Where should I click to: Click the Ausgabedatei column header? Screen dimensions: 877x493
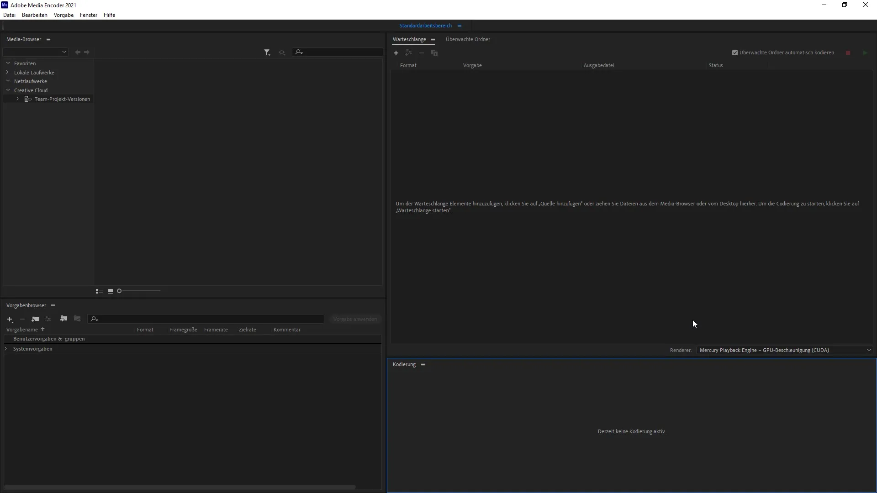pyautogui.click(x=599, y=65)
